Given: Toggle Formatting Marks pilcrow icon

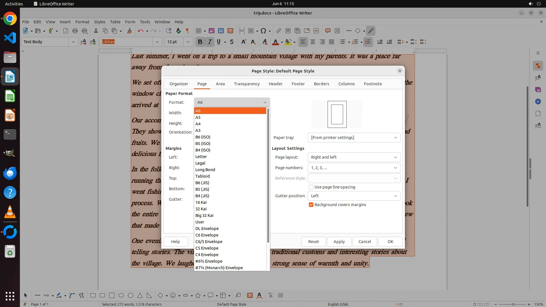Looking at the screenshot, I should click(x=187, y=31).
